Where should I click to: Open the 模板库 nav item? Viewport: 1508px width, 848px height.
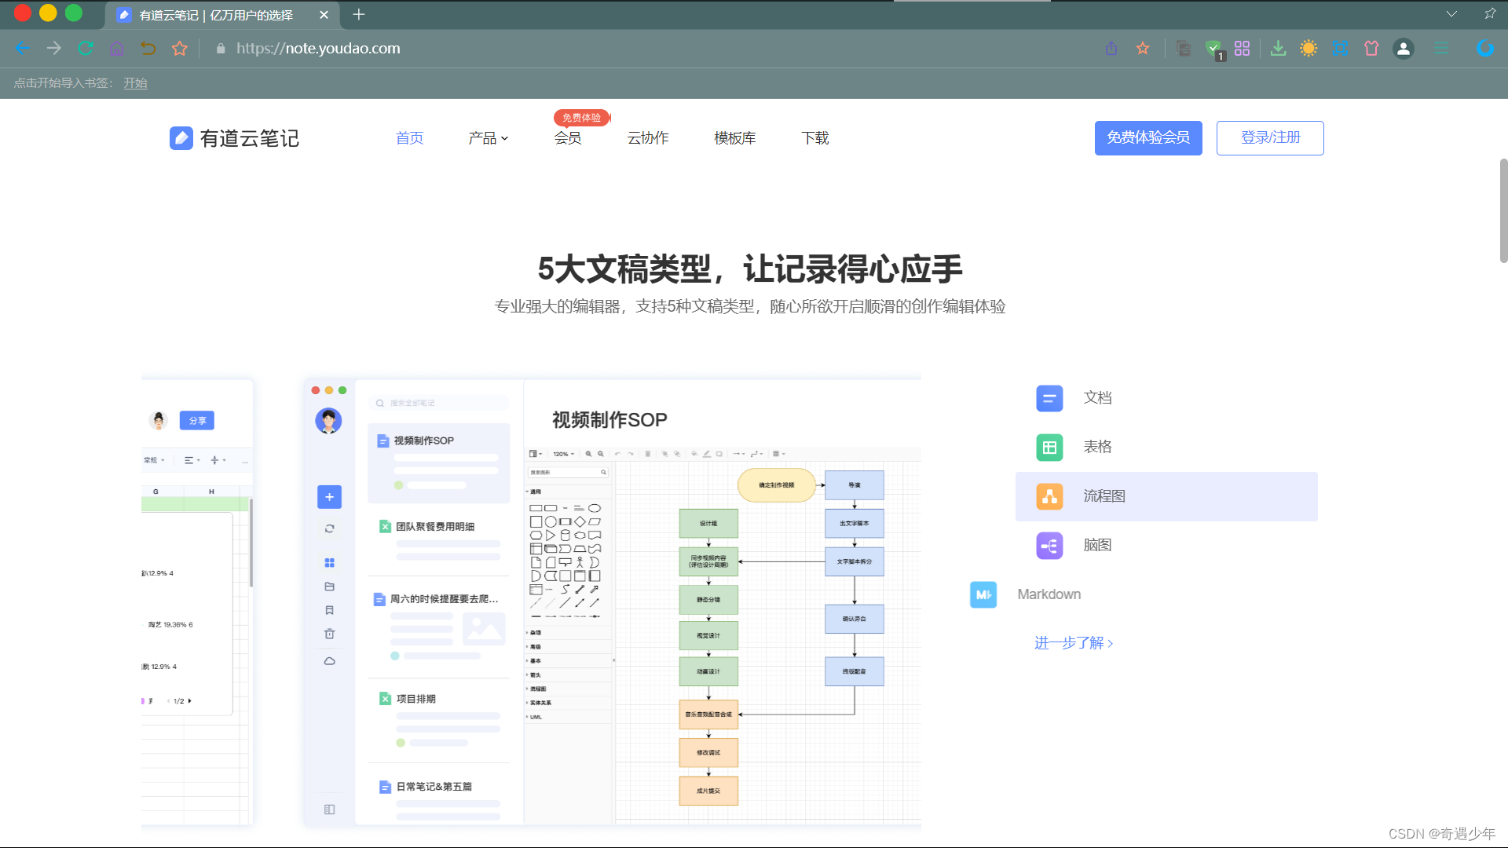735,138
